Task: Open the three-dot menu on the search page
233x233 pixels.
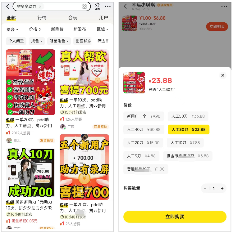Action: [107, 7]
